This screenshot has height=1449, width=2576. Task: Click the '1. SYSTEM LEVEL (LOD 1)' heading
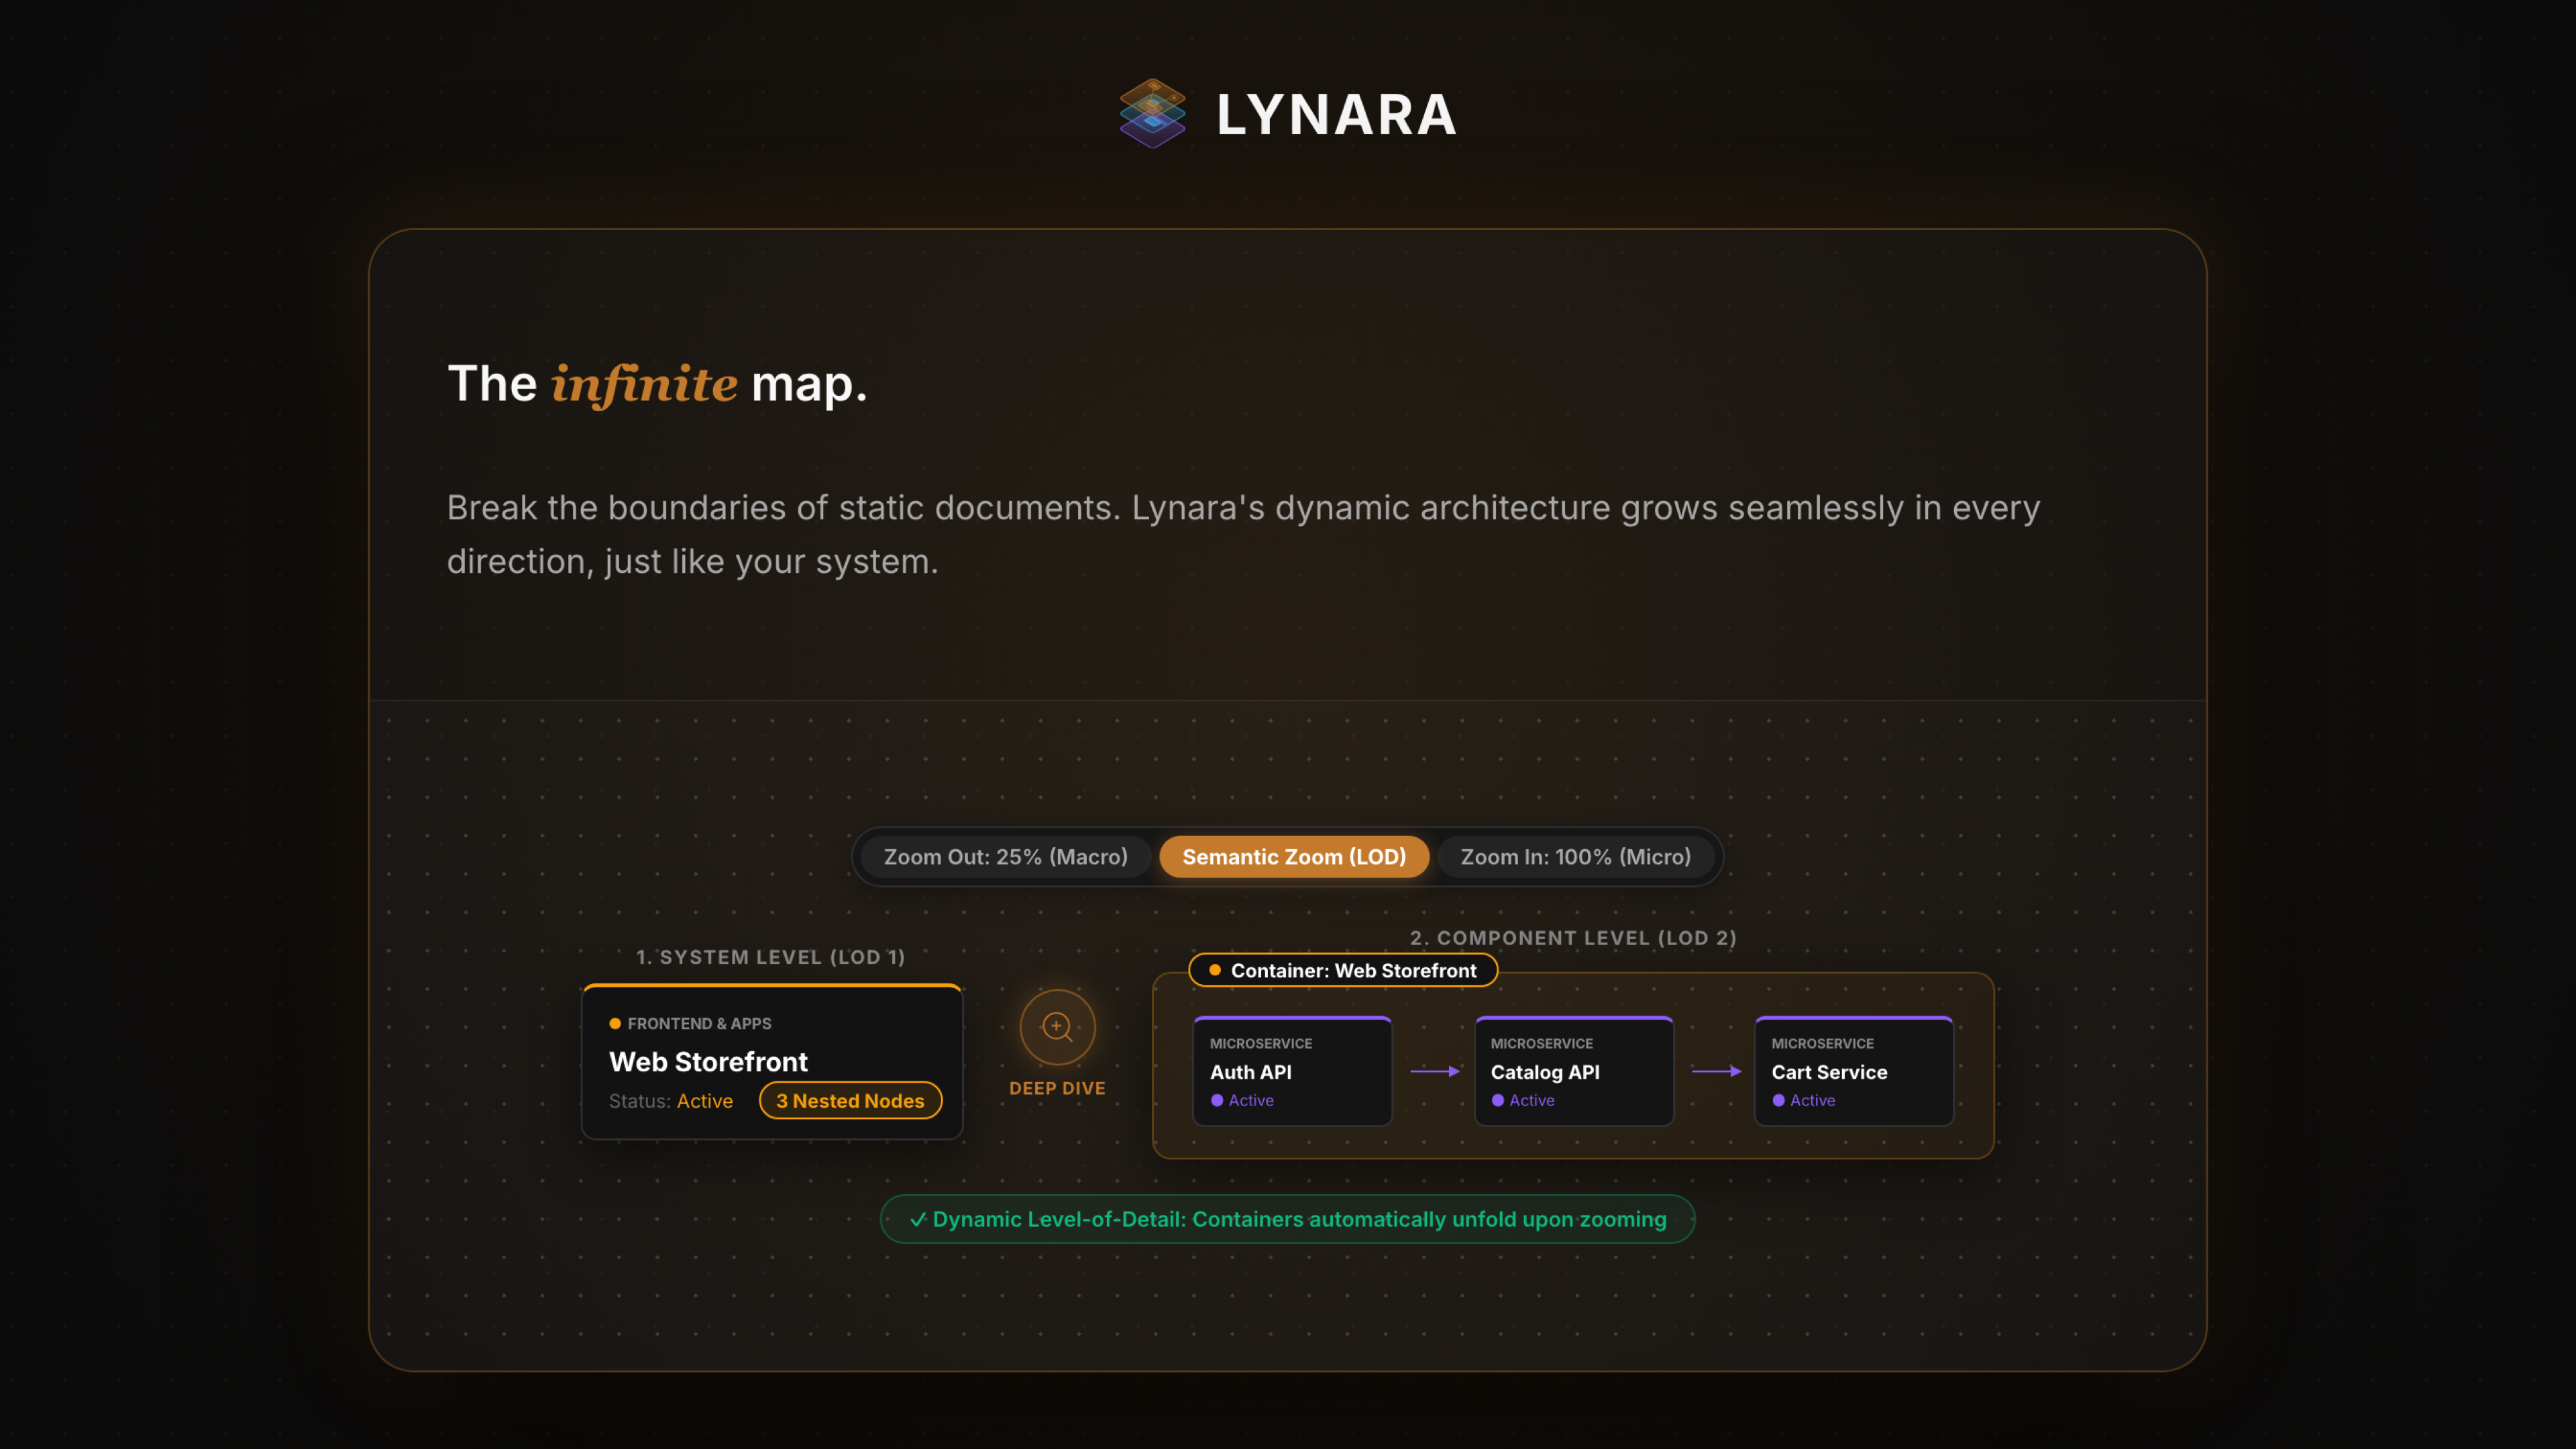pyautogui.click(x=771, y=957)
